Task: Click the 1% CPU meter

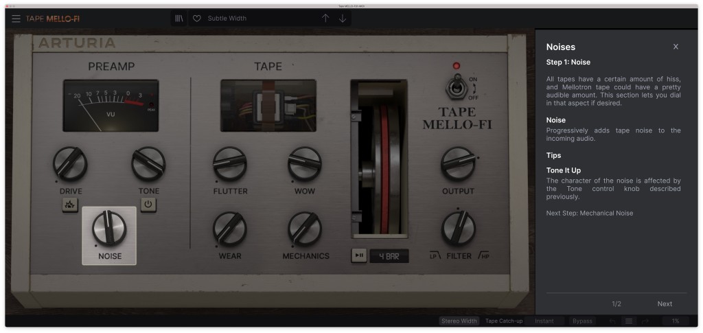Action: (x=676, y=321)
